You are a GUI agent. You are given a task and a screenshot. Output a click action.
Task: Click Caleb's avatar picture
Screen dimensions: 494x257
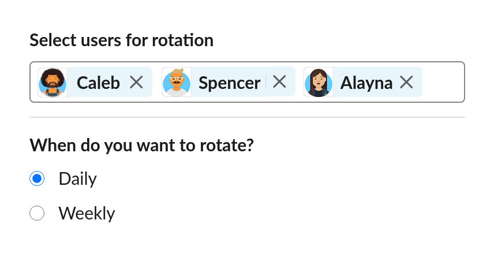[53, 83]
